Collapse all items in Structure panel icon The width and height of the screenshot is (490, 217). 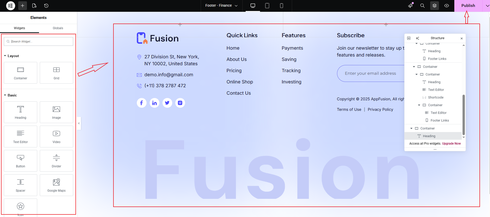409,38
